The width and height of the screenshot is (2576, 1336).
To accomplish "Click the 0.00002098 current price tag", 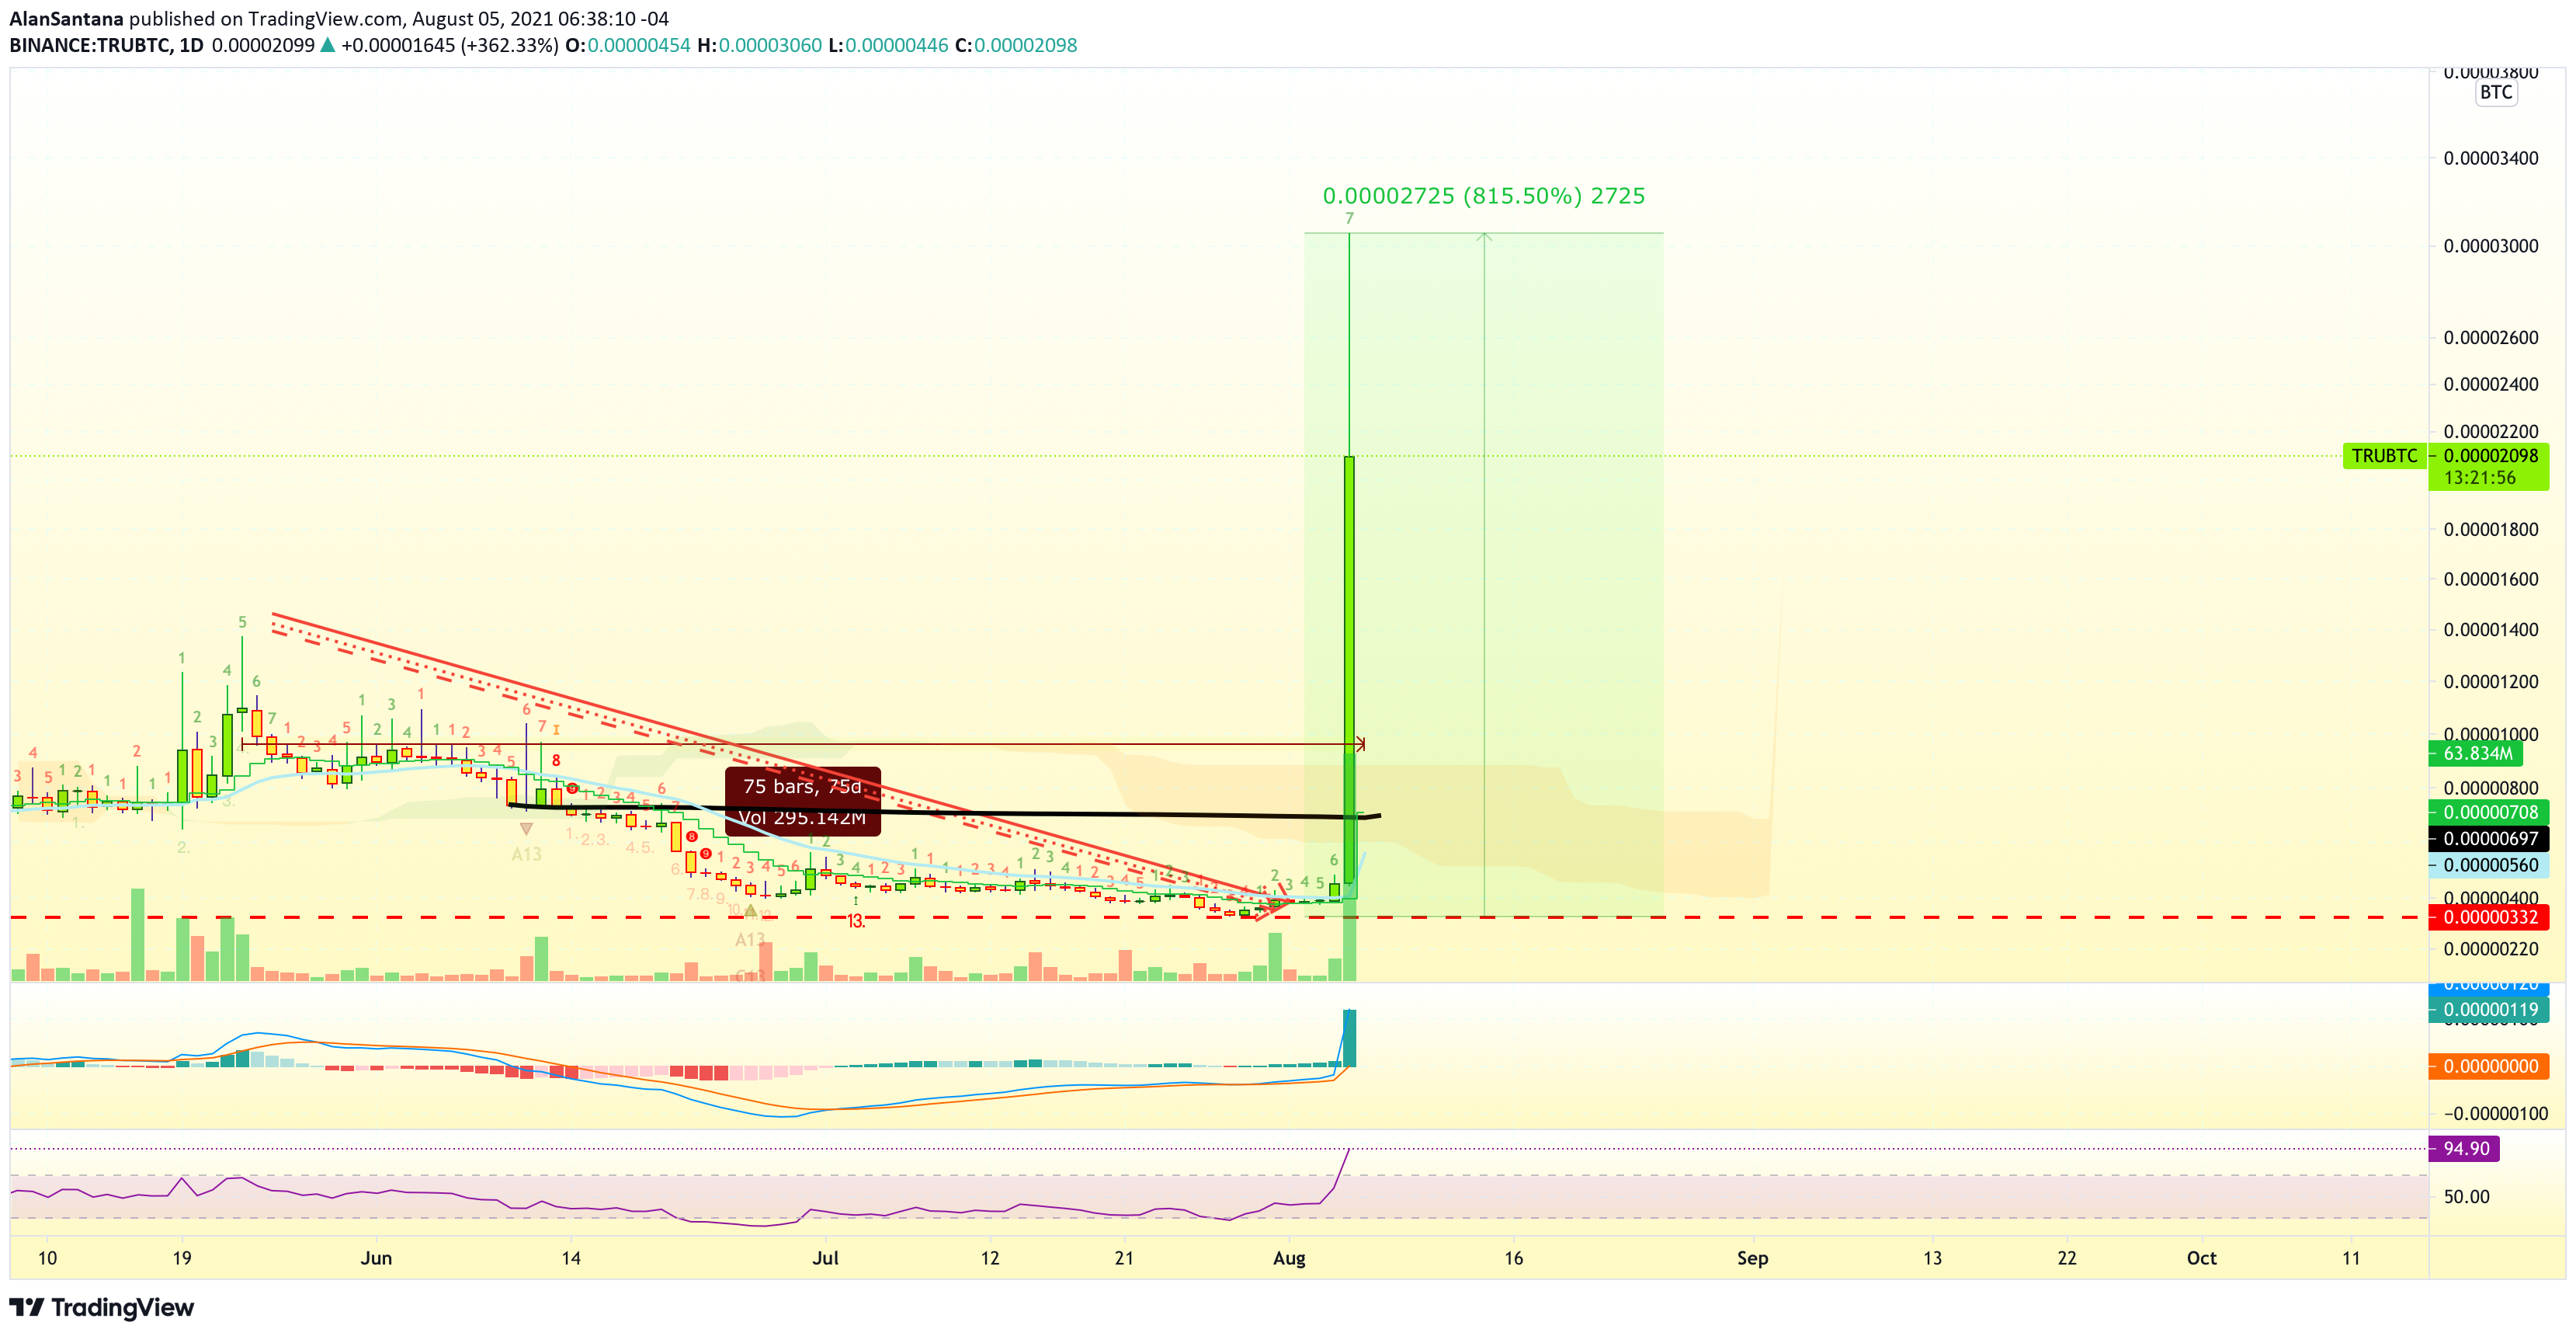I will coord(2489,455).
